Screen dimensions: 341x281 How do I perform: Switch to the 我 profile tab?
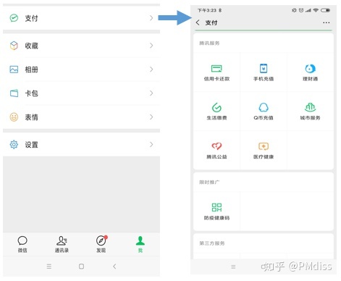tap(140, 244)
